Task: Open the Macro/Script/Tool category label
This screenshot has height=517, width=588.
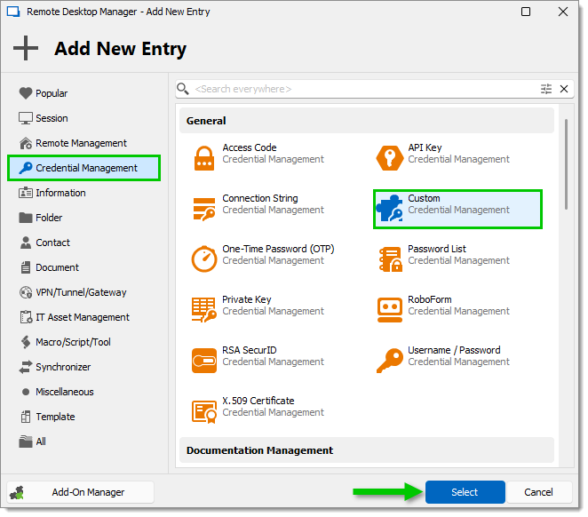Action: click(73, 342)
